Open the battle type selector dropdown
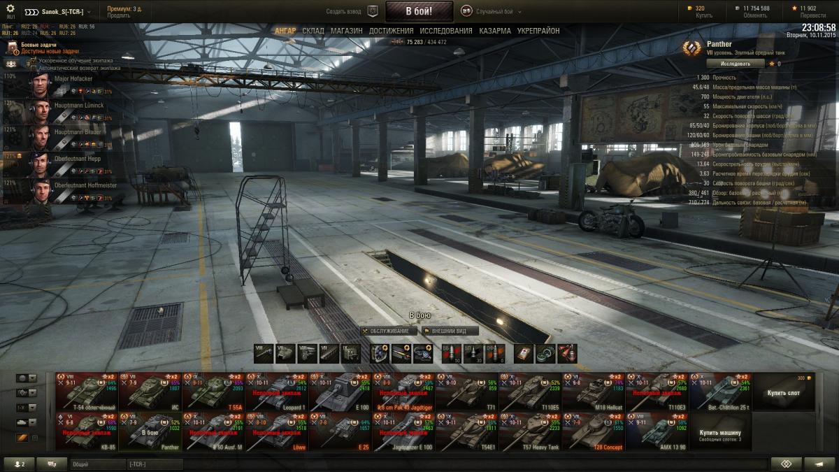 (520, 12)
